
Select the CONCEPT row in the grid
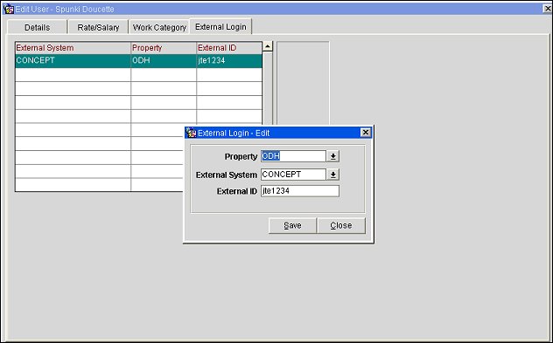138,60
